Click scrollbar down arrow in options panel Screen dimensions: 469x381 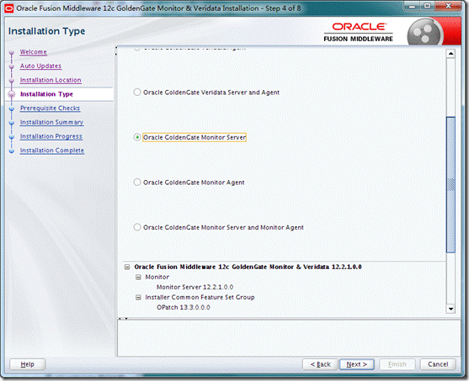click(x=450, y=309)
